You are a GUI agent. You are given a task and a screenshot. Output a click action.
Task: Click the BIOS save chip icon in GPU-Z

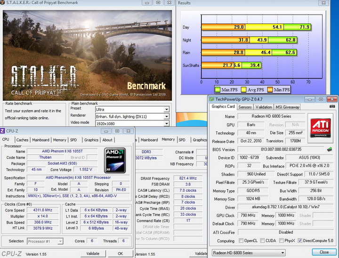click(x=330, y=149)
